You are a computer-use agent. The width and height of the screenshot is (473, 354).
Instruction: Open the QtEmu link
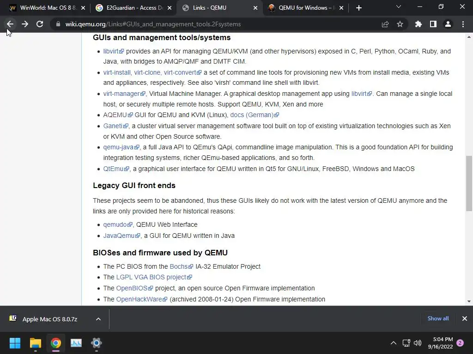tap(116, 169)
